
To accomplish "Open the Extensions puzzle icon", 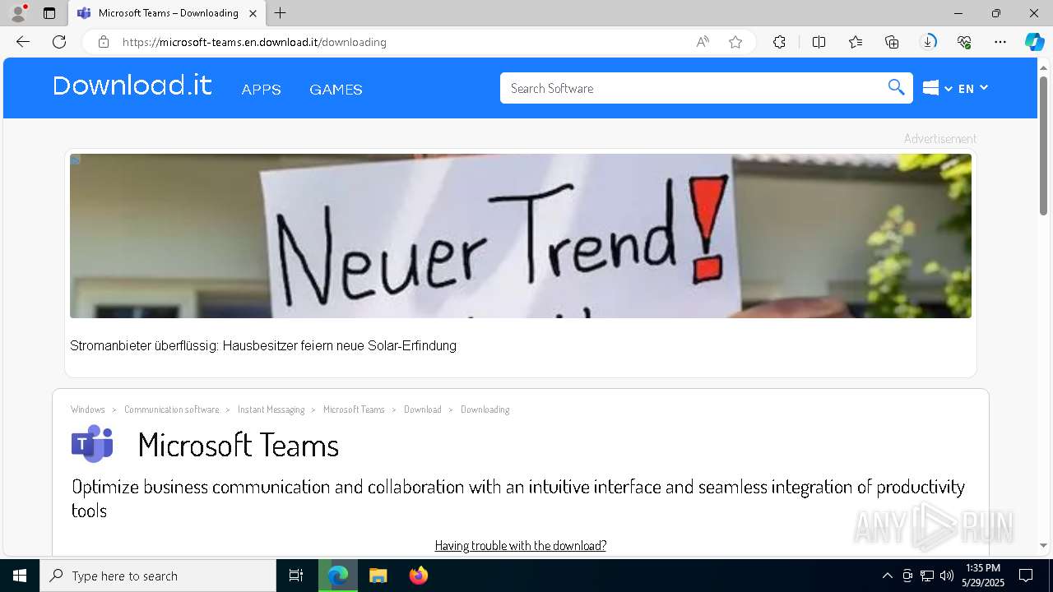I will [x=779, y=42].
